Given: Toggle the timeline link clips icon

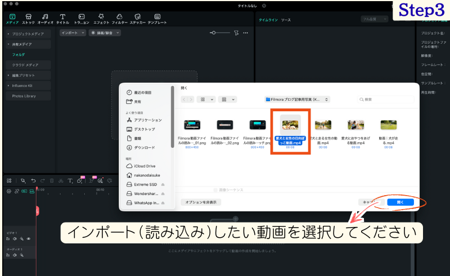Looking at the screenshot, I should point(16,191).
